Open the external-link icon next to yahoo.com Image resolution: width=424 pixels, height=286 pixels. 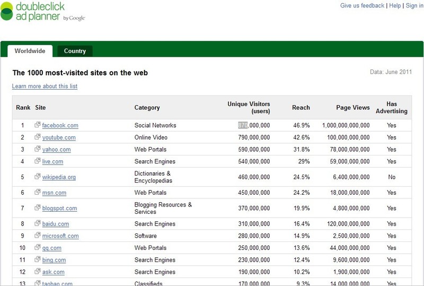[x=38, y=150]
